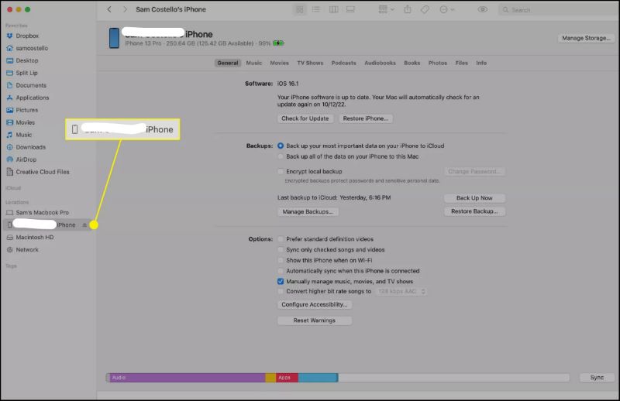This screenshot has height=401, width=620.
Task: Switch to list view in toolbar
Action: click(x=316, y=9)
